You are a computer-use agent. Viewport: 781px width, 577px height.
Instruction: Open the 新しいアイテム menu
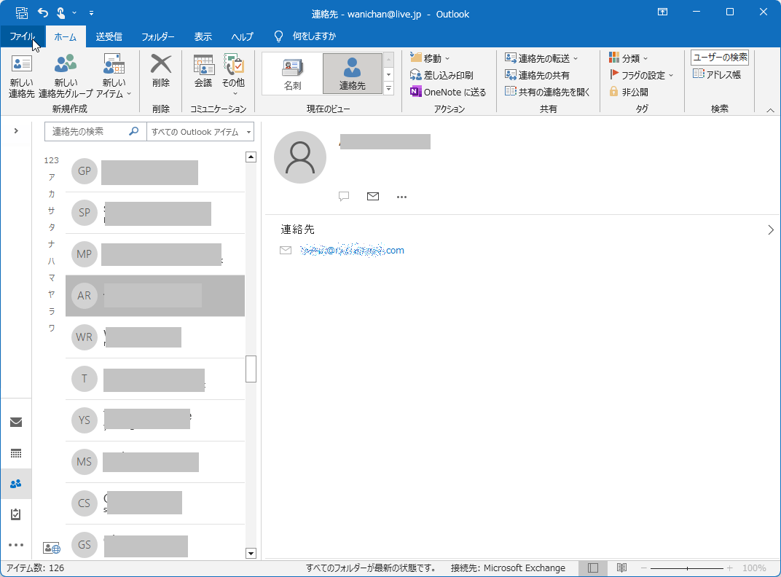coord(114,76)
